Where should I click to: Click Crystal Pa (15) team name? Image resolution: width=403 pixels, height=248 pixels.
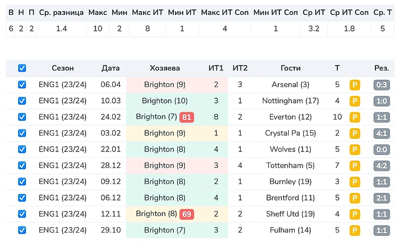[x=290, y=133]
